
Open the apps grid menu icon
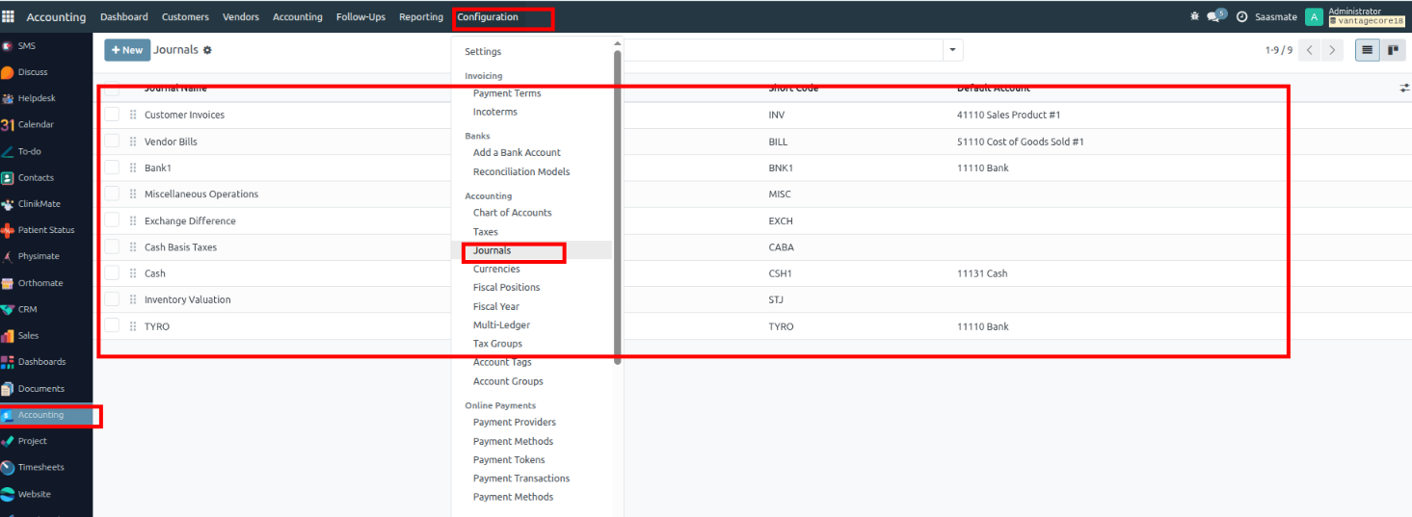point(9,16)
